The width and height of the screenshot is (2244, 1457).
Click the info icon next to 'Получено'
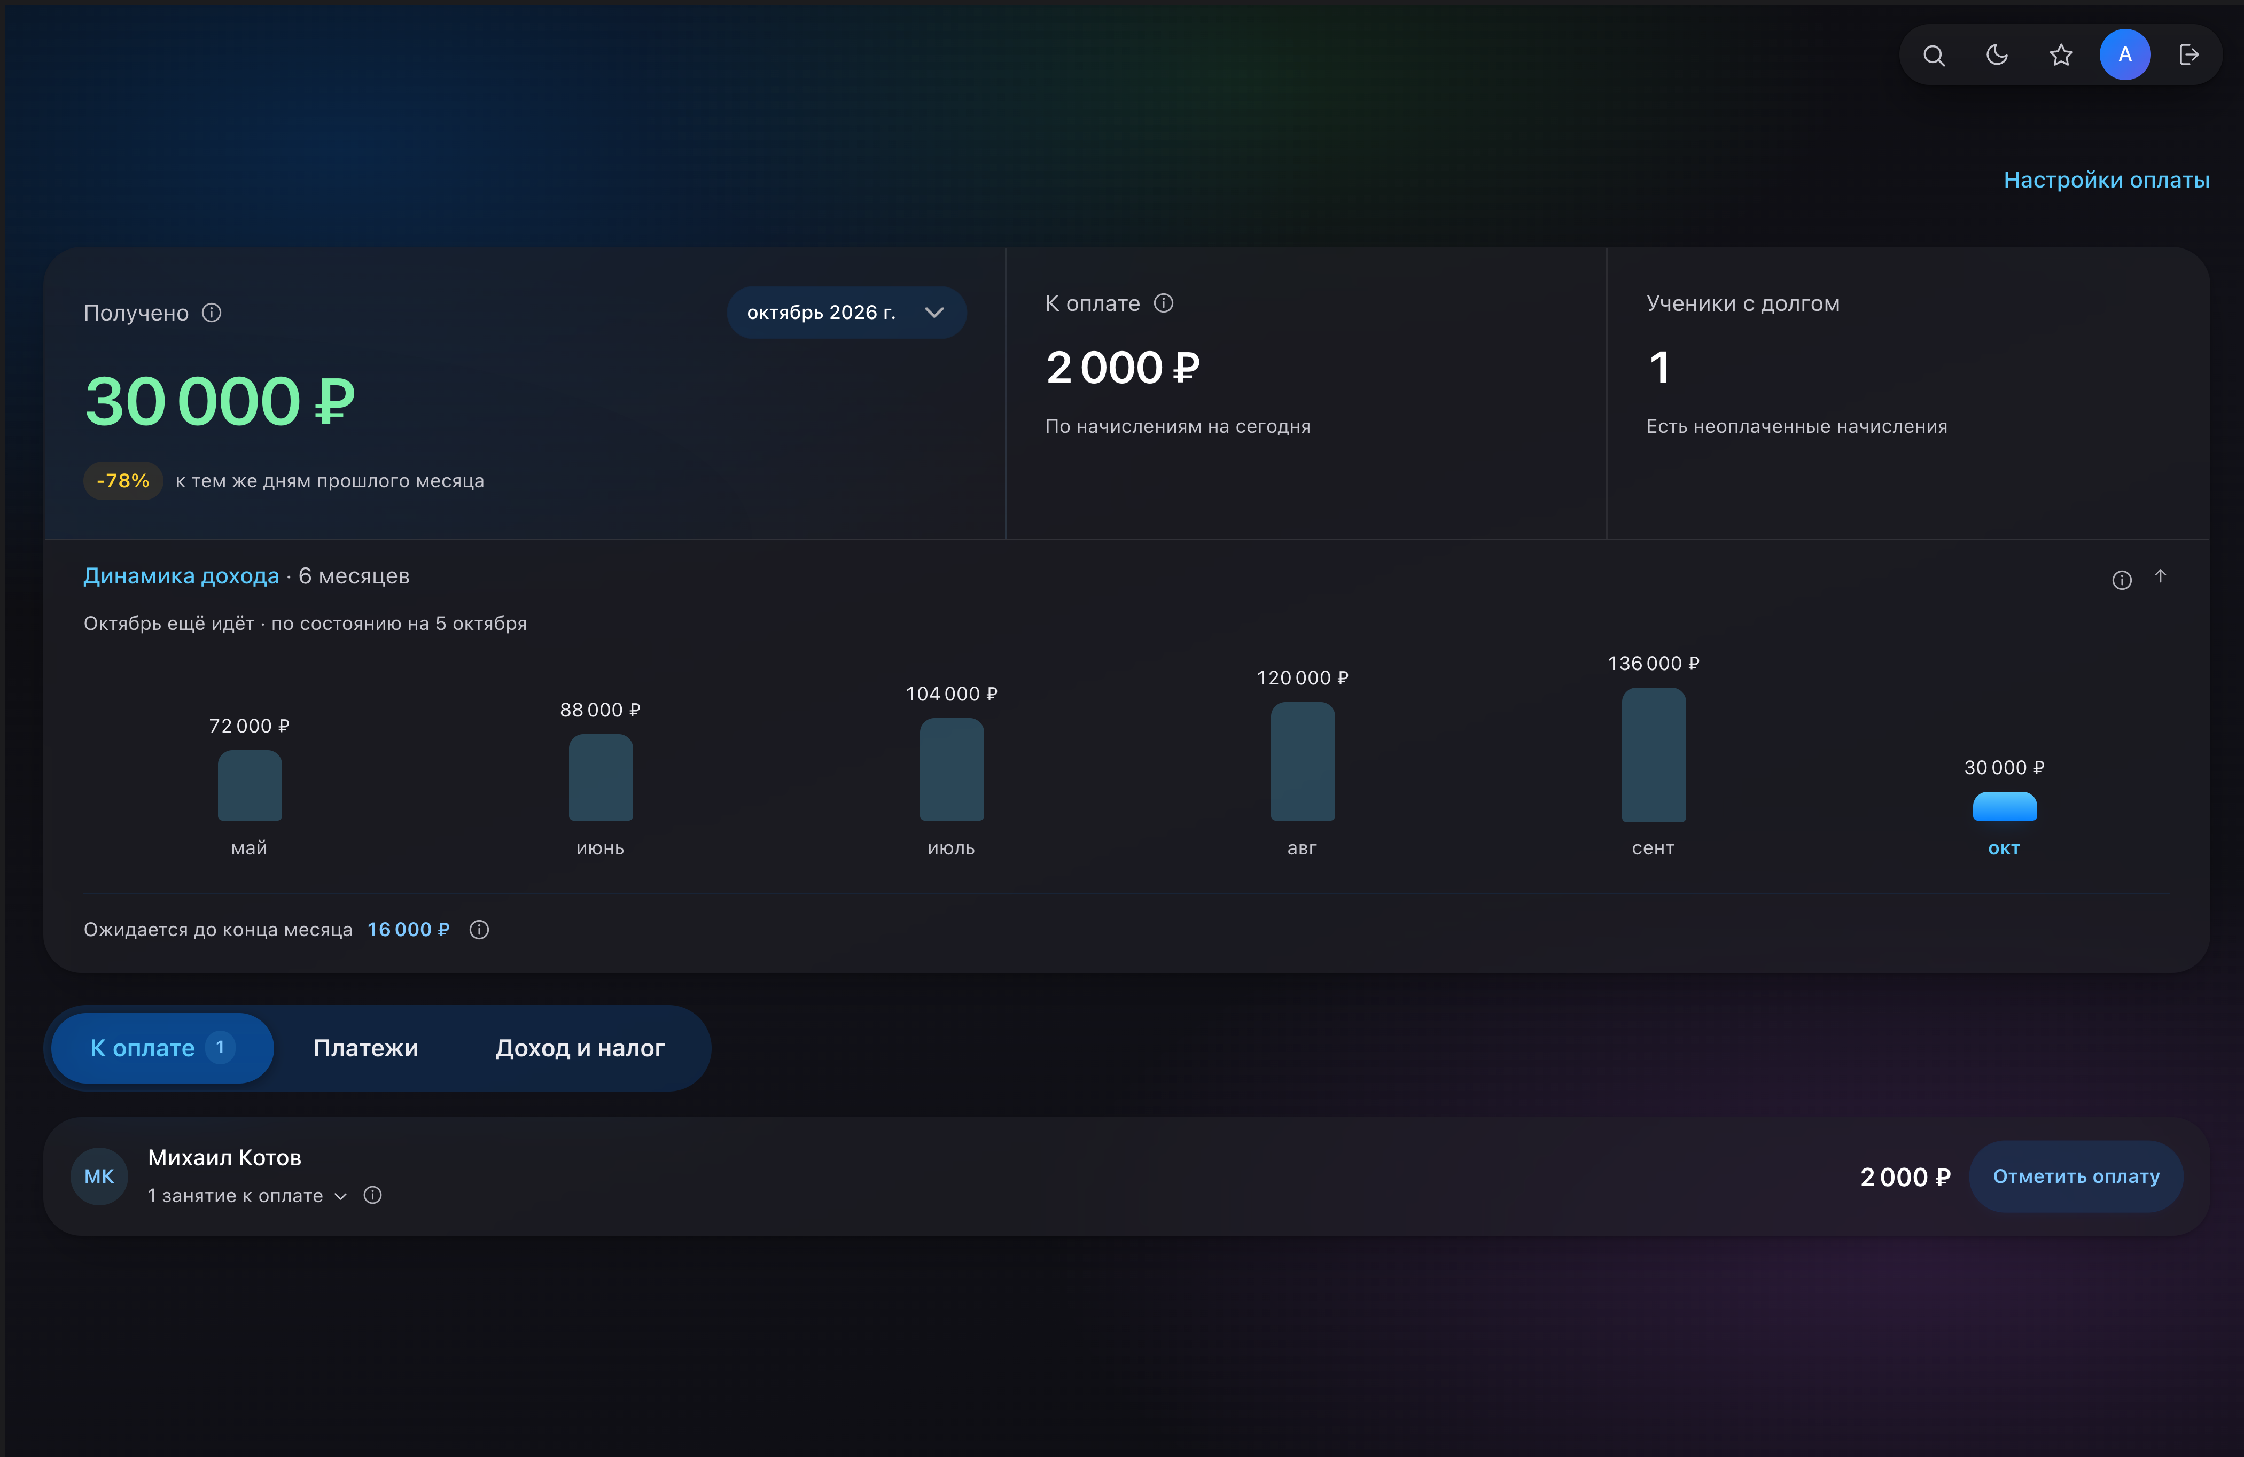[212, 312]
